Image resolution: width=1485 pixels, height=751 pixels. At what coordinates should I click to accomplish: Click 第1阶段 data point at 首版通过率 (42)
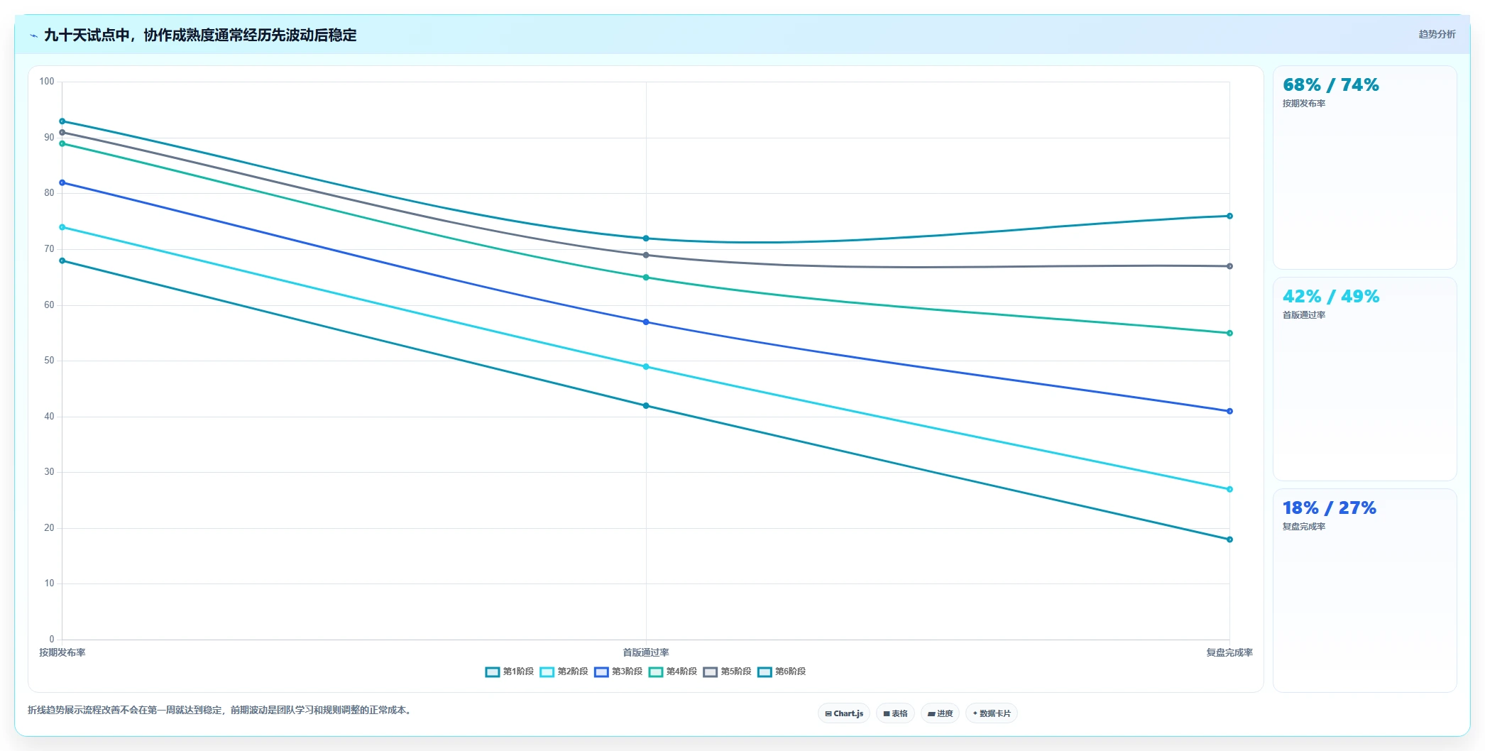tap(646, 406)
